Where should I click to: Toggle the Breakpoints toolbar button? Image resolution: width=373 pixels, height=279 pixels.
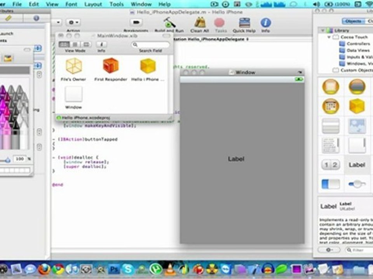pos(136,22)
